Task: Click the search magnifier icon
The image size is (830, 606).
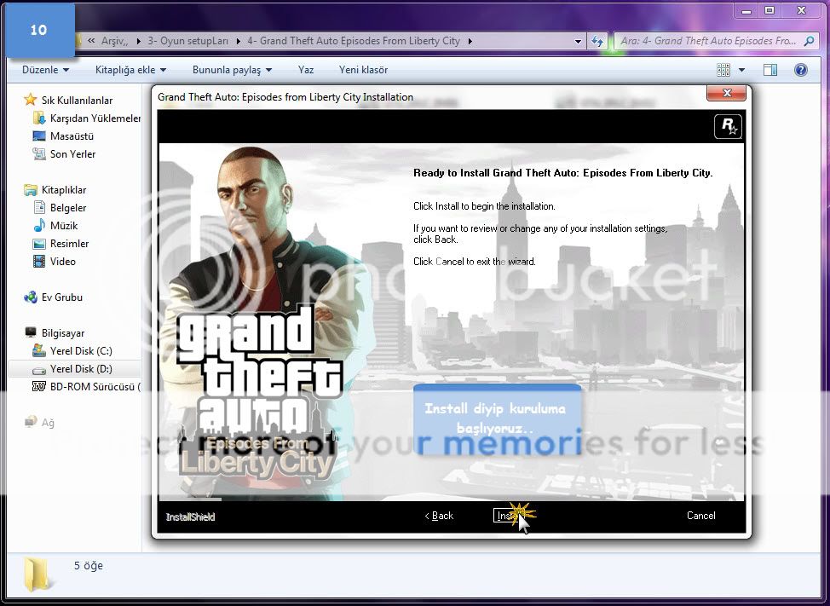Action: 809,41
